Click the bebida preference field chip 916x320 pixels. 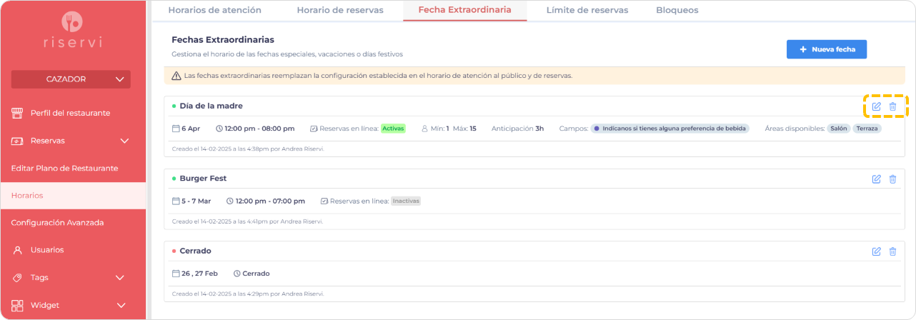670,129
